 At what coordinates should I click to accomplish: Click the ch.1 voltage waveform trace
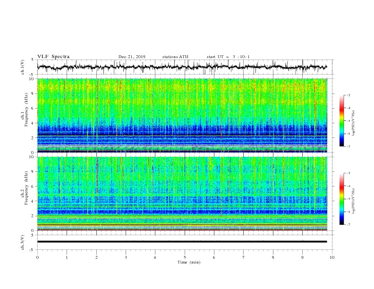coord(182,67)
